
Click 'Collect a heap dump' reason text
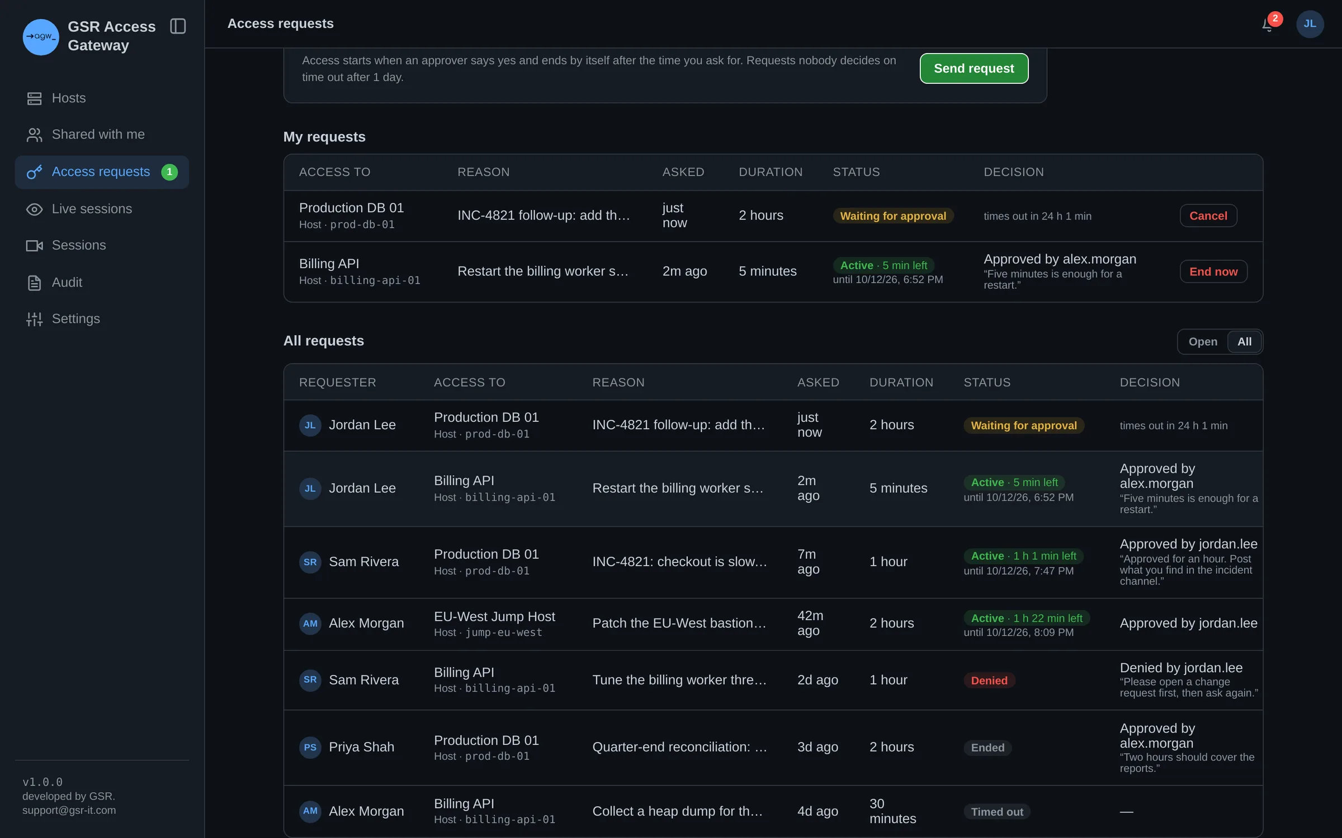pos(678,811)
